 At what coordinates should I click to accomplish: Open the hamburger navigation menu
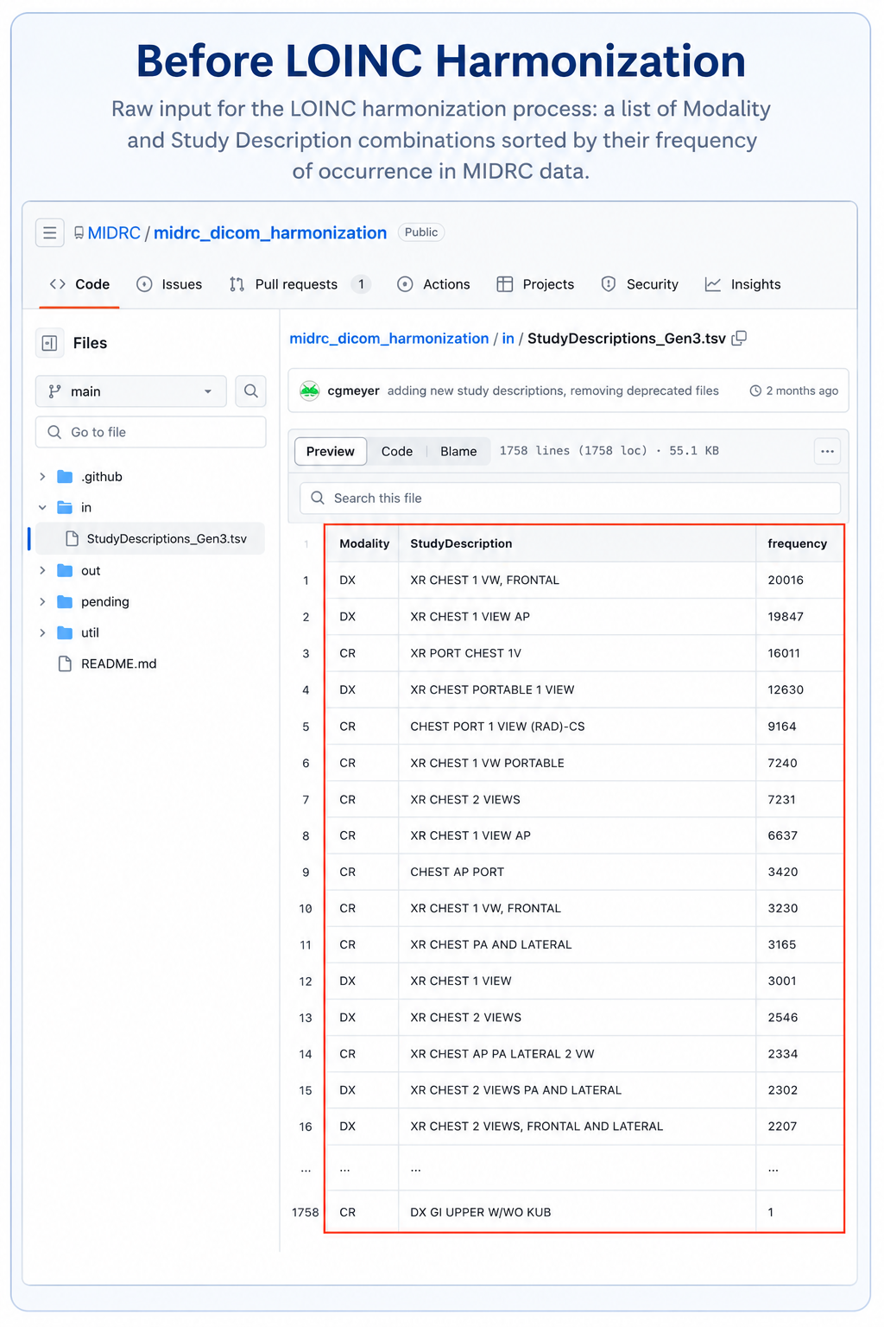[x=50, y=233]
